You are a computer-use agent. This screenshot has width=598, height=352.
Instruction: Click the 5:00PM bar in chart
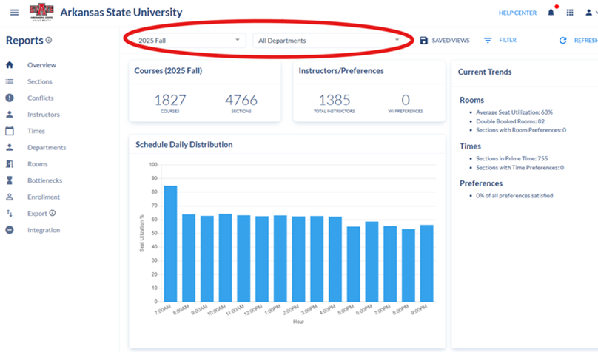click(x=354, y=265)
